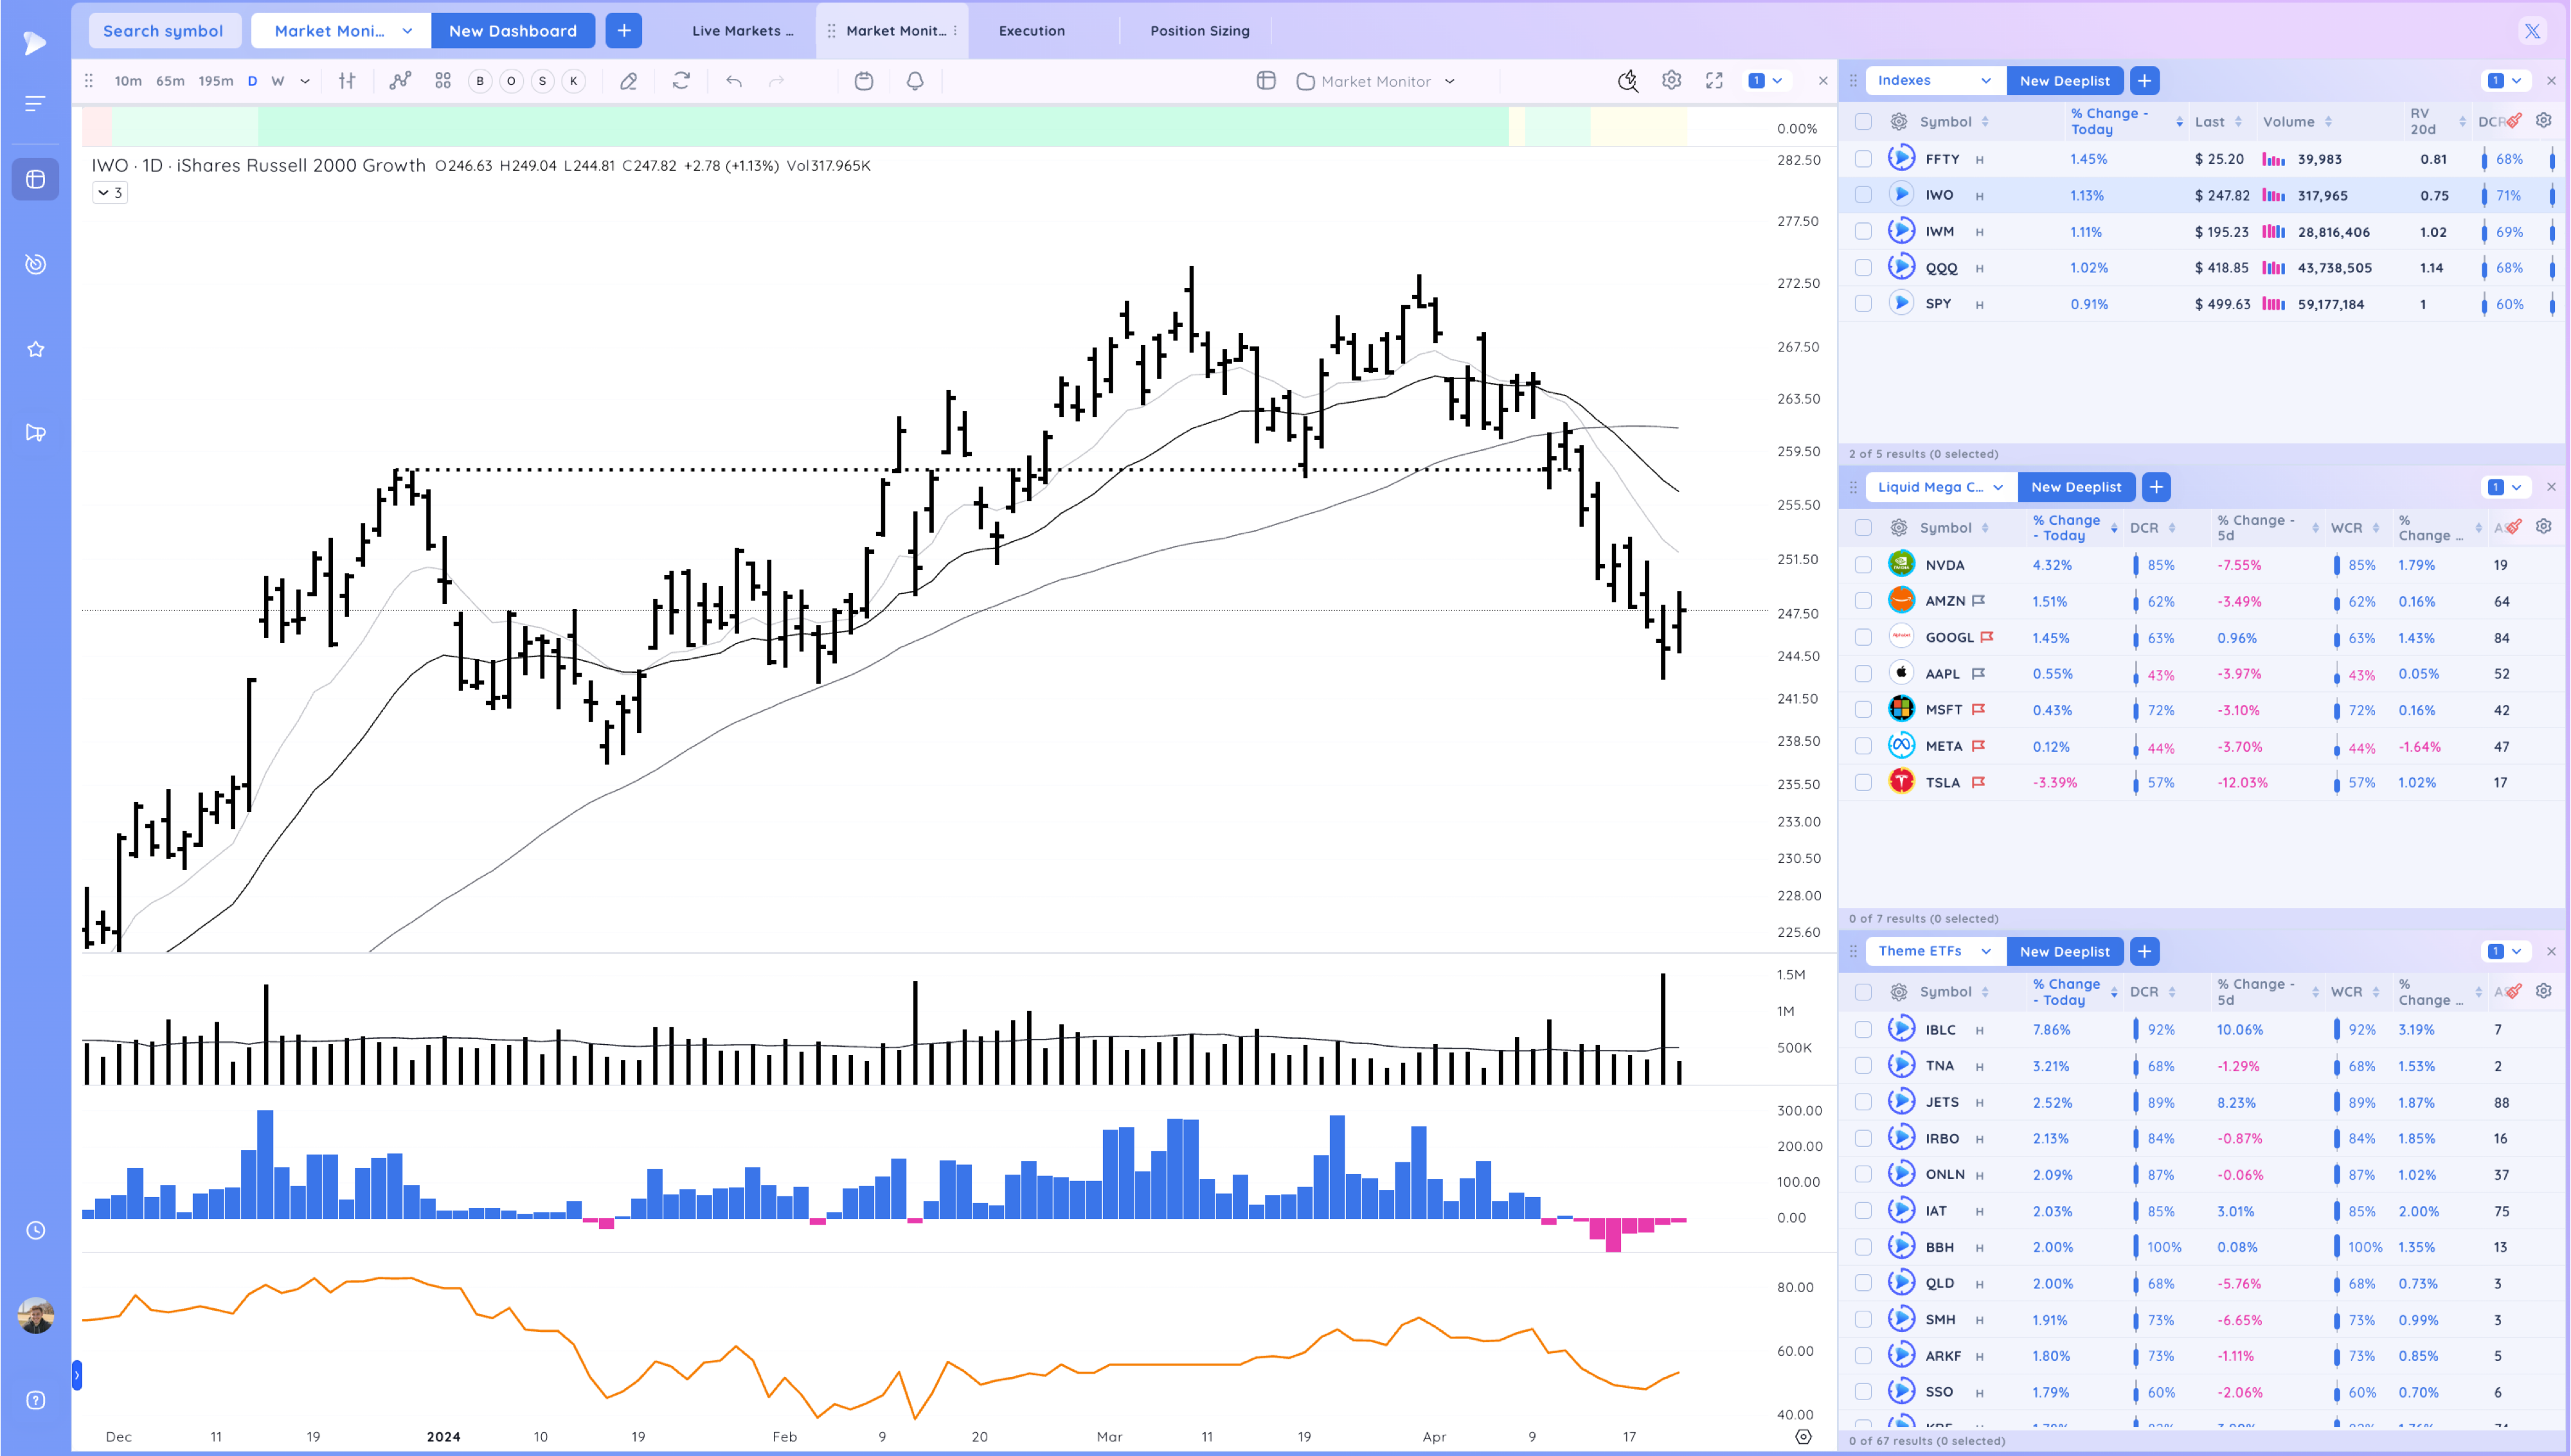Click New Dashboard button
Screen dimensions: 2571x1456
[513, 31]
